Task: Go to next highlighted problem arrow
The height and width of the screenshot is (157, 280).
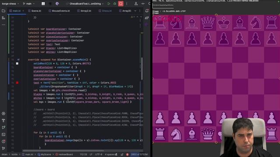Action: pos(141,17)
